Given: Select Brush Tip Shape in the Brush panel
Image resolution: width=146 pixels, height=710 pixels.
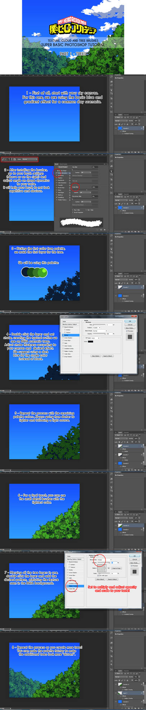Looking at the screenshot, I should point(62,170).
